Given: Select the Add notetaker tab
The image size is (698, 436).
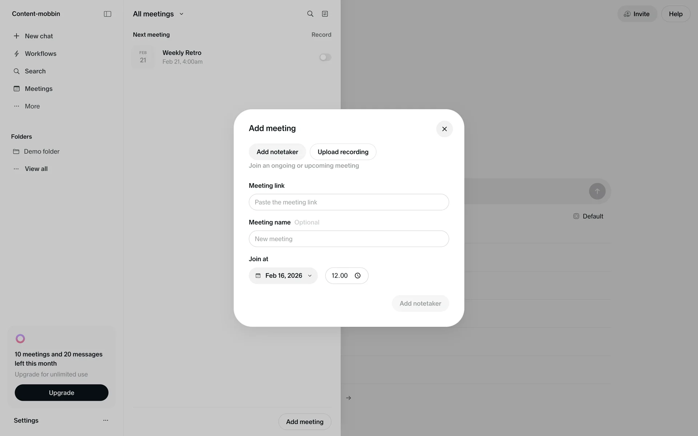Looking at the screenshot, I should point(277,152).
